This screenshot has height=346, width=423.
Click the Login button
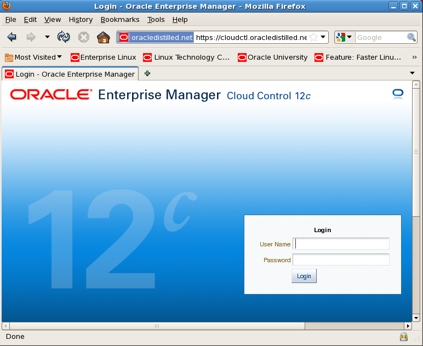click(x=304, y=276)
